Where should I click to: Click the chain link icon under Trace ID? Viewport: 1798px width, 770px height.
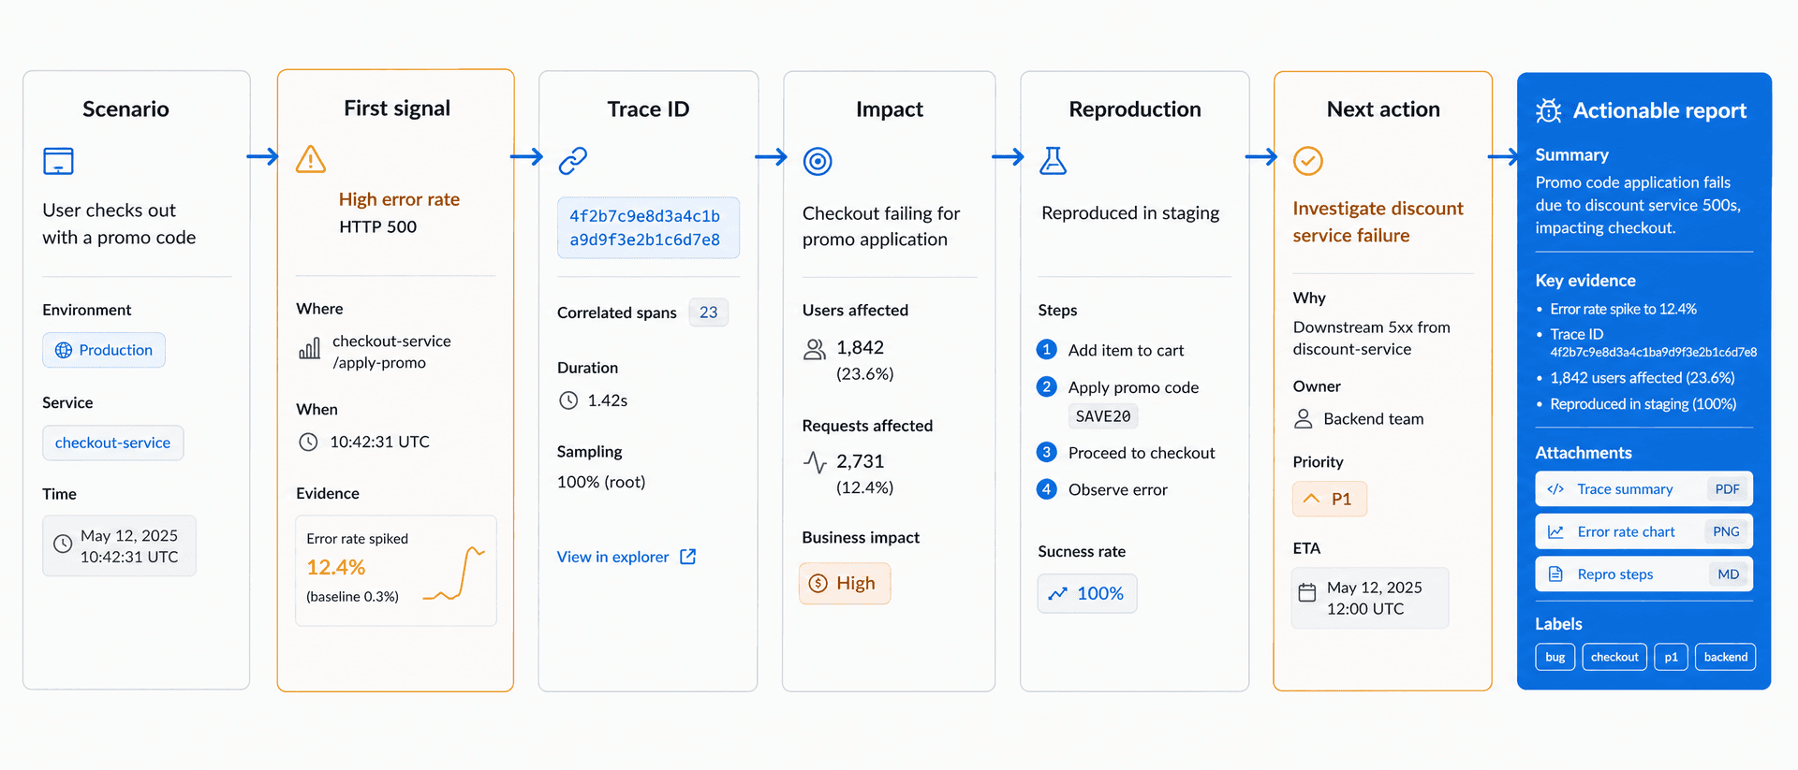click(573, 161)
